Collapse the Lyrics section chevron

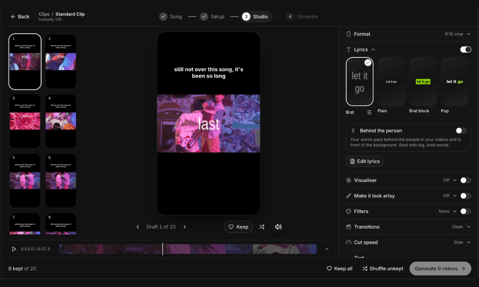coord(373,49)
